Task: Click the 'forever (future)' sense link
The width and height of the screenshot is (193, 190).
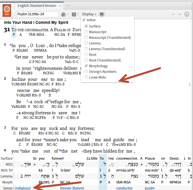Action: coord(72,188)
